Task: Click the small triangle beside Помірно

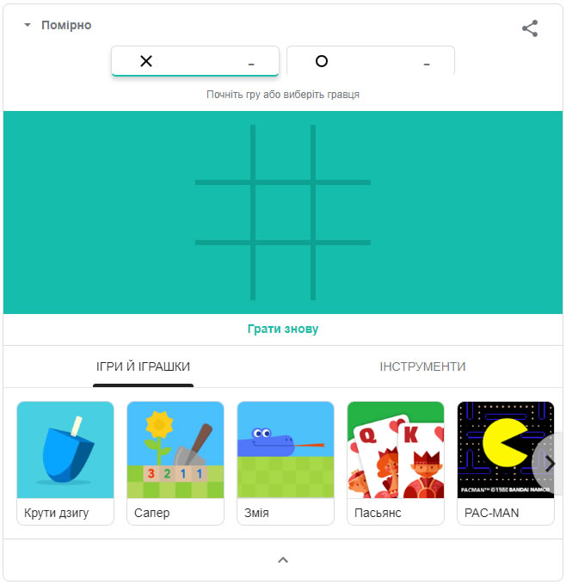Action: pyautogui.click(x=28, y=25)
